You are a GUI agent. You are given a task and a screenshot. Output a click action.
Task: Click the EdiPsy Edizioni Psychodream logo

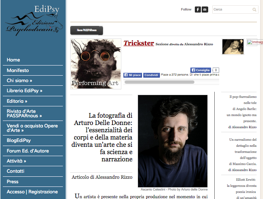(x=34, y=20)
